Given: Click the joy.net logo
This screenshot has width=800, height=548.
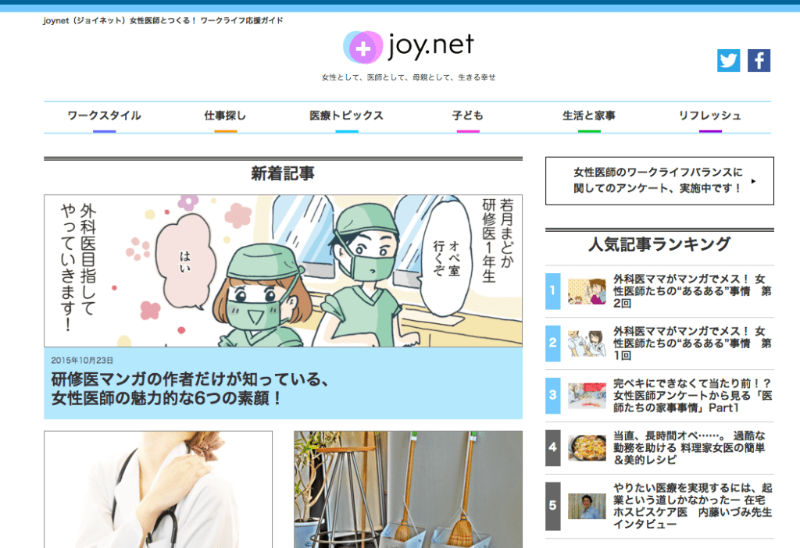Looking at the screenshot, I should click(x=409, y=47).
